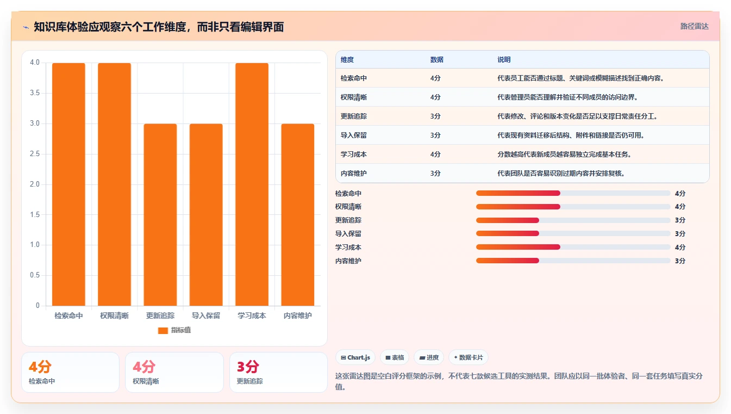Click the 维度 column header
The height and width of the screenshot is (414, 731).
347,60
